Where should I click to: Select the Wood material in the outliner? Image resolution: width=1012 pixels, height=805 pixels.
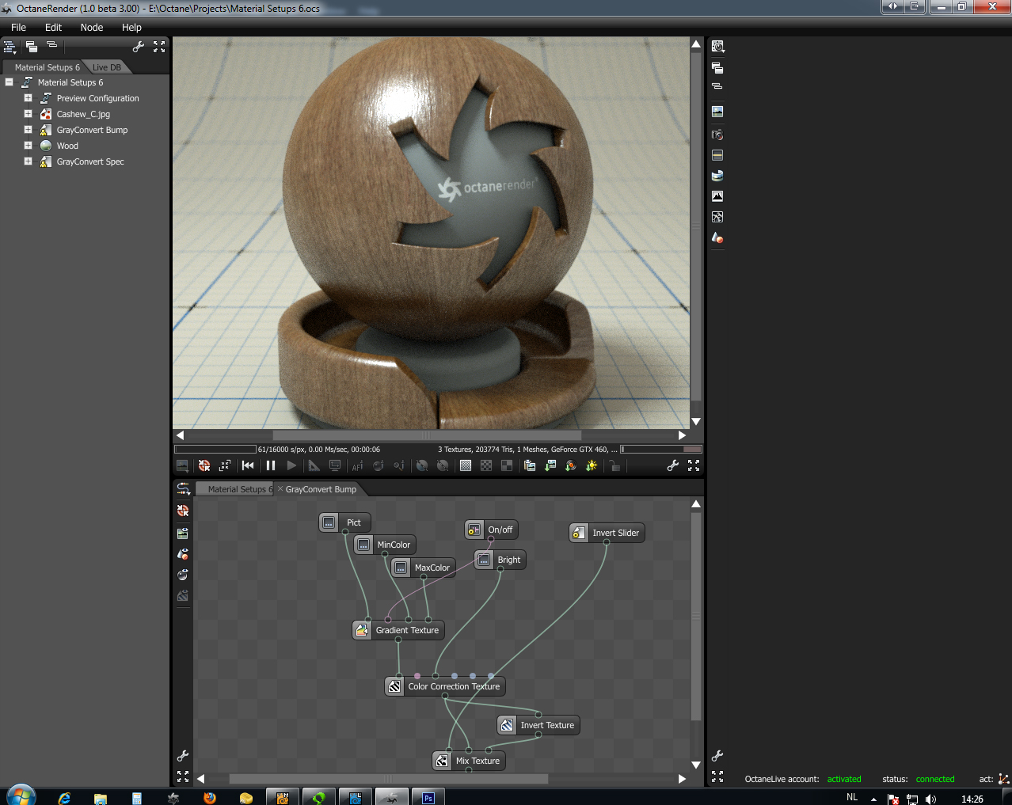(x=67, y=146)
